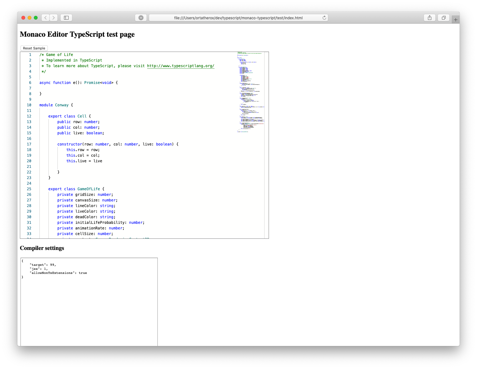This screenshot has width=477, height=369.
Task: Click line number 12 in the gutter
Action: point(29,116)
